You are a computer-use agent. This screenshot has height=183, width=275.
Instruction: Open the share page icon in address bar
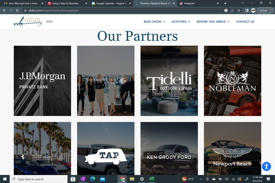(x=232, y=11)
